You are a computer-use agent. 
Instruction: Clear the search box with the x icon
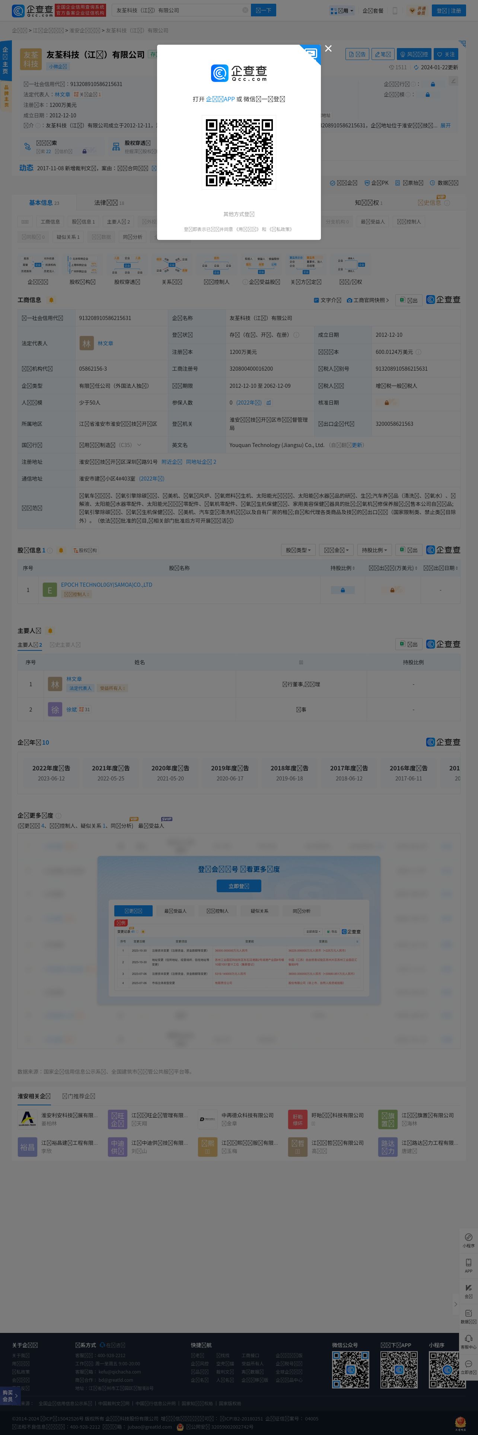[x=245, y=10]
